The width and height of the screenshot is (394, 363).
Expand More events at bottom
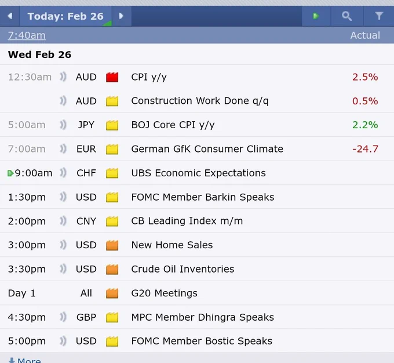24,360
